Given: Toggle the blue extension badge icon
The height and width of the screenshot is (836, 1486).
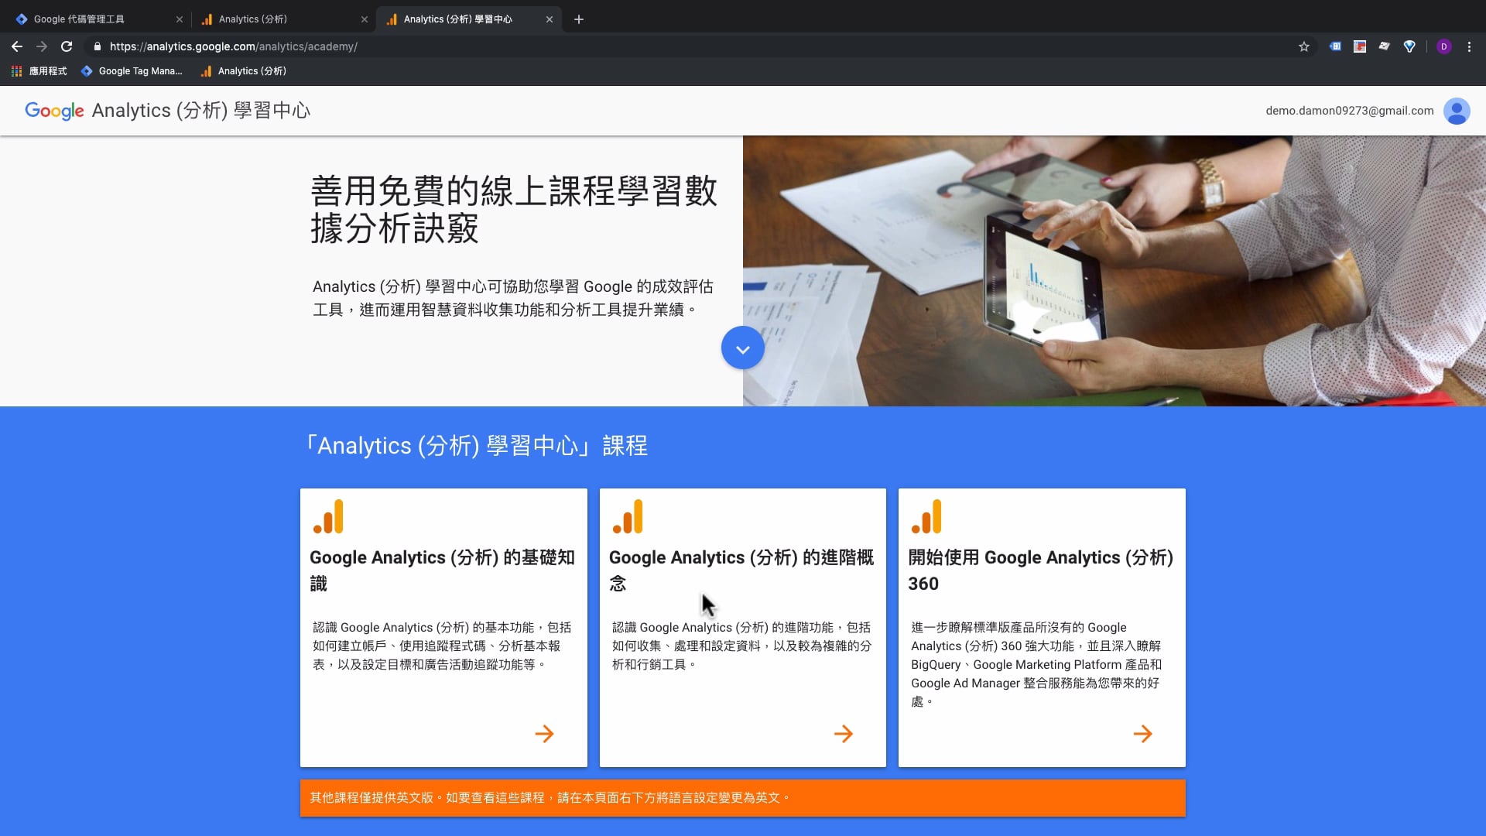Looking at the screenshot, I should point(1335,46).
